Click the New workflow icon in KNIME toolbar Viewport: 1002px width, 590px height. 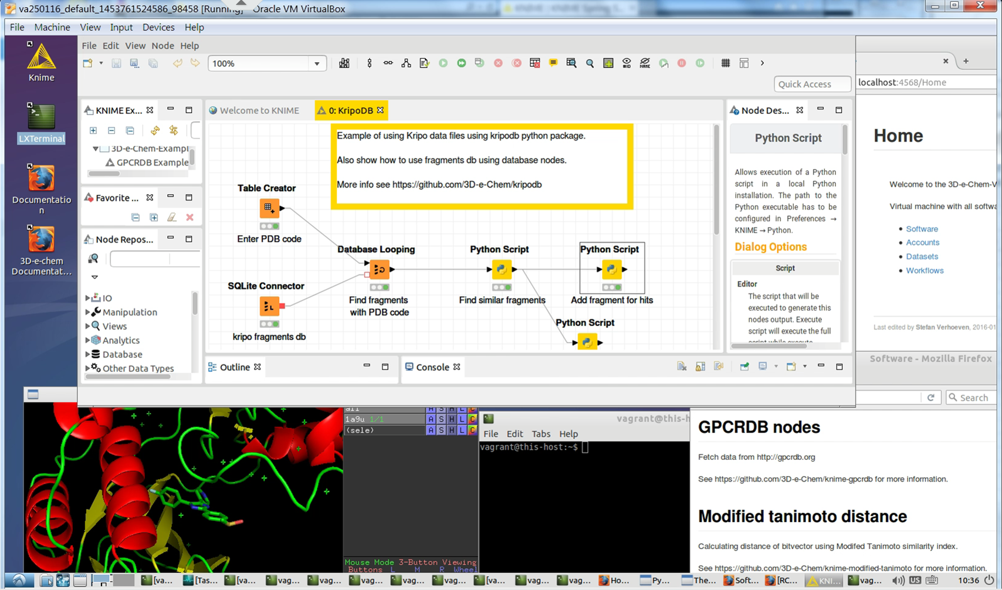coord(87,63)
